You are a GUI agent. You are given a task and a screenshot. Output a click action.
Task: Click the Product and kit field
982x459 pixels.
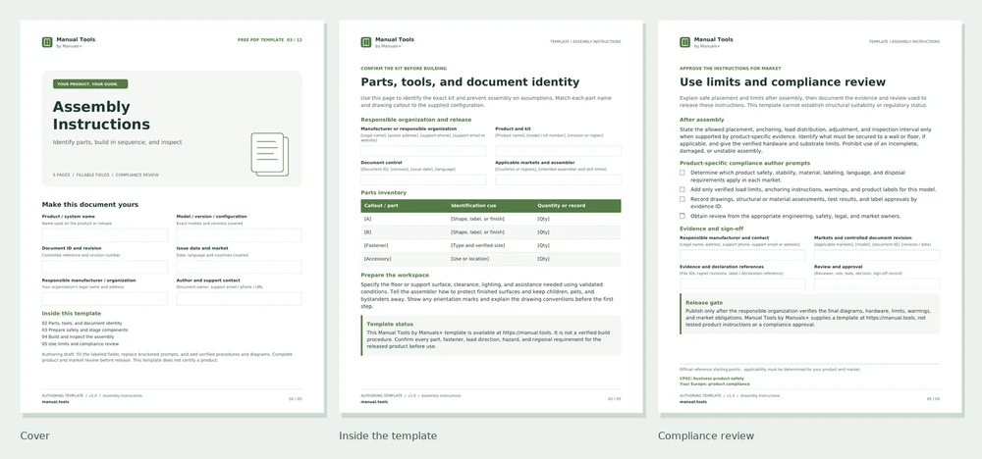coord(558,151)
